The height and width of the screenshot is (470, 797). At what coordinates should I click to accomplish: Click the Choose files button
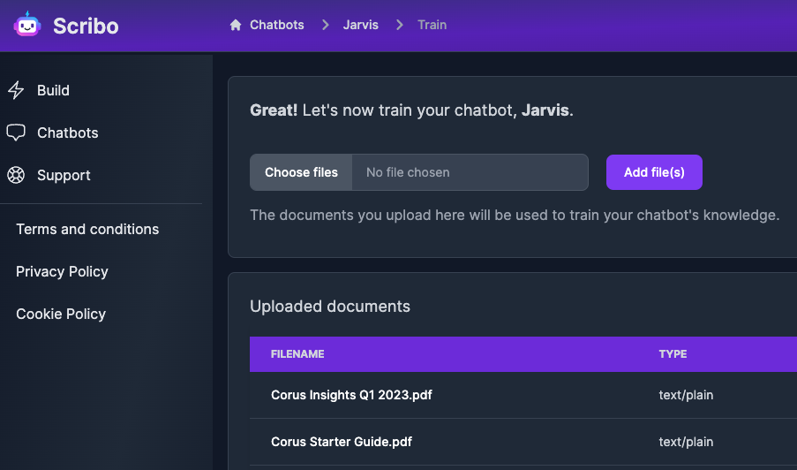point(301,172)
